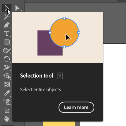126x126 pixels.
Task: Activate the Symbol Sprayer tool
Action: click(x=7, y=102)
